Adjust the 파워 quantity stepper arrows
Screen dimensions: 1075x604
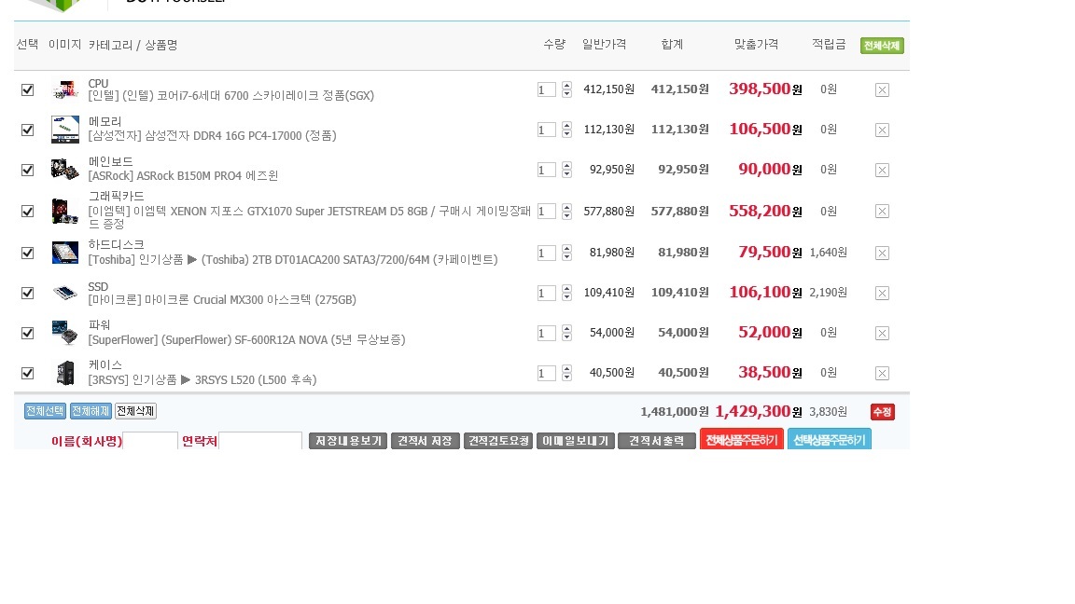pos(566,334)
